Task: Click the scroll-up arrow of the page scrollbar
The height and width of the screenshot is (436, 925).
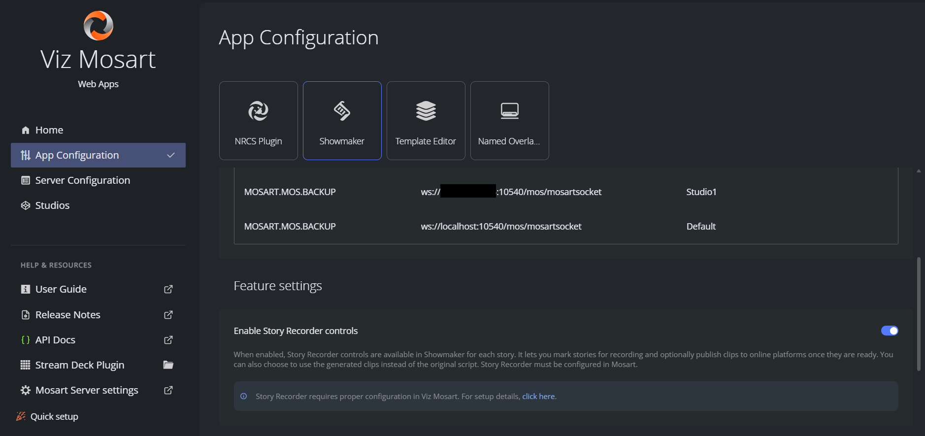Action: point(919,171)
